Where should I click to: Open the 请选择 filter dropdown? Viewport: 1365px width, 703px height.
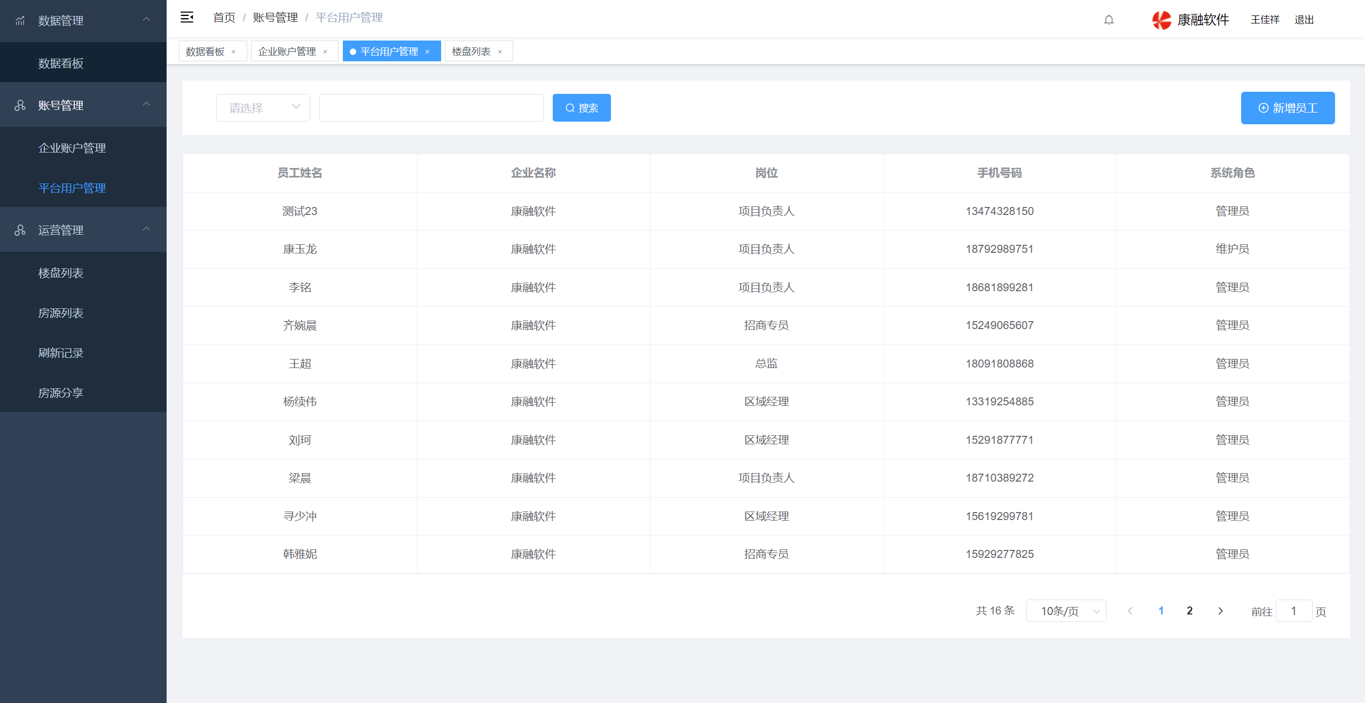coord(263,108)
